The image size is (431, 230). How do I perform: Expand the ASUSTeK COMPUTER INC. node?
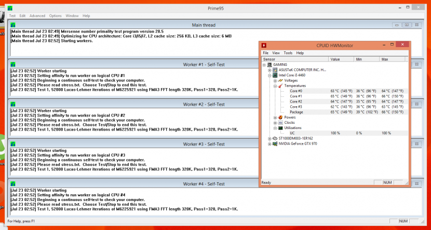270,70
